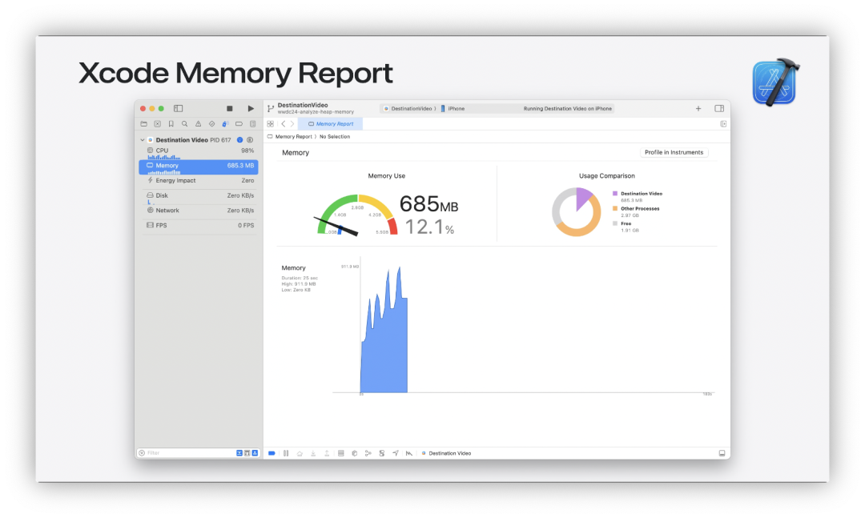The width and height of the screenshot is (865, 518).
Task: Open the Issue navigator warning icon
Action: pos(198,124)
